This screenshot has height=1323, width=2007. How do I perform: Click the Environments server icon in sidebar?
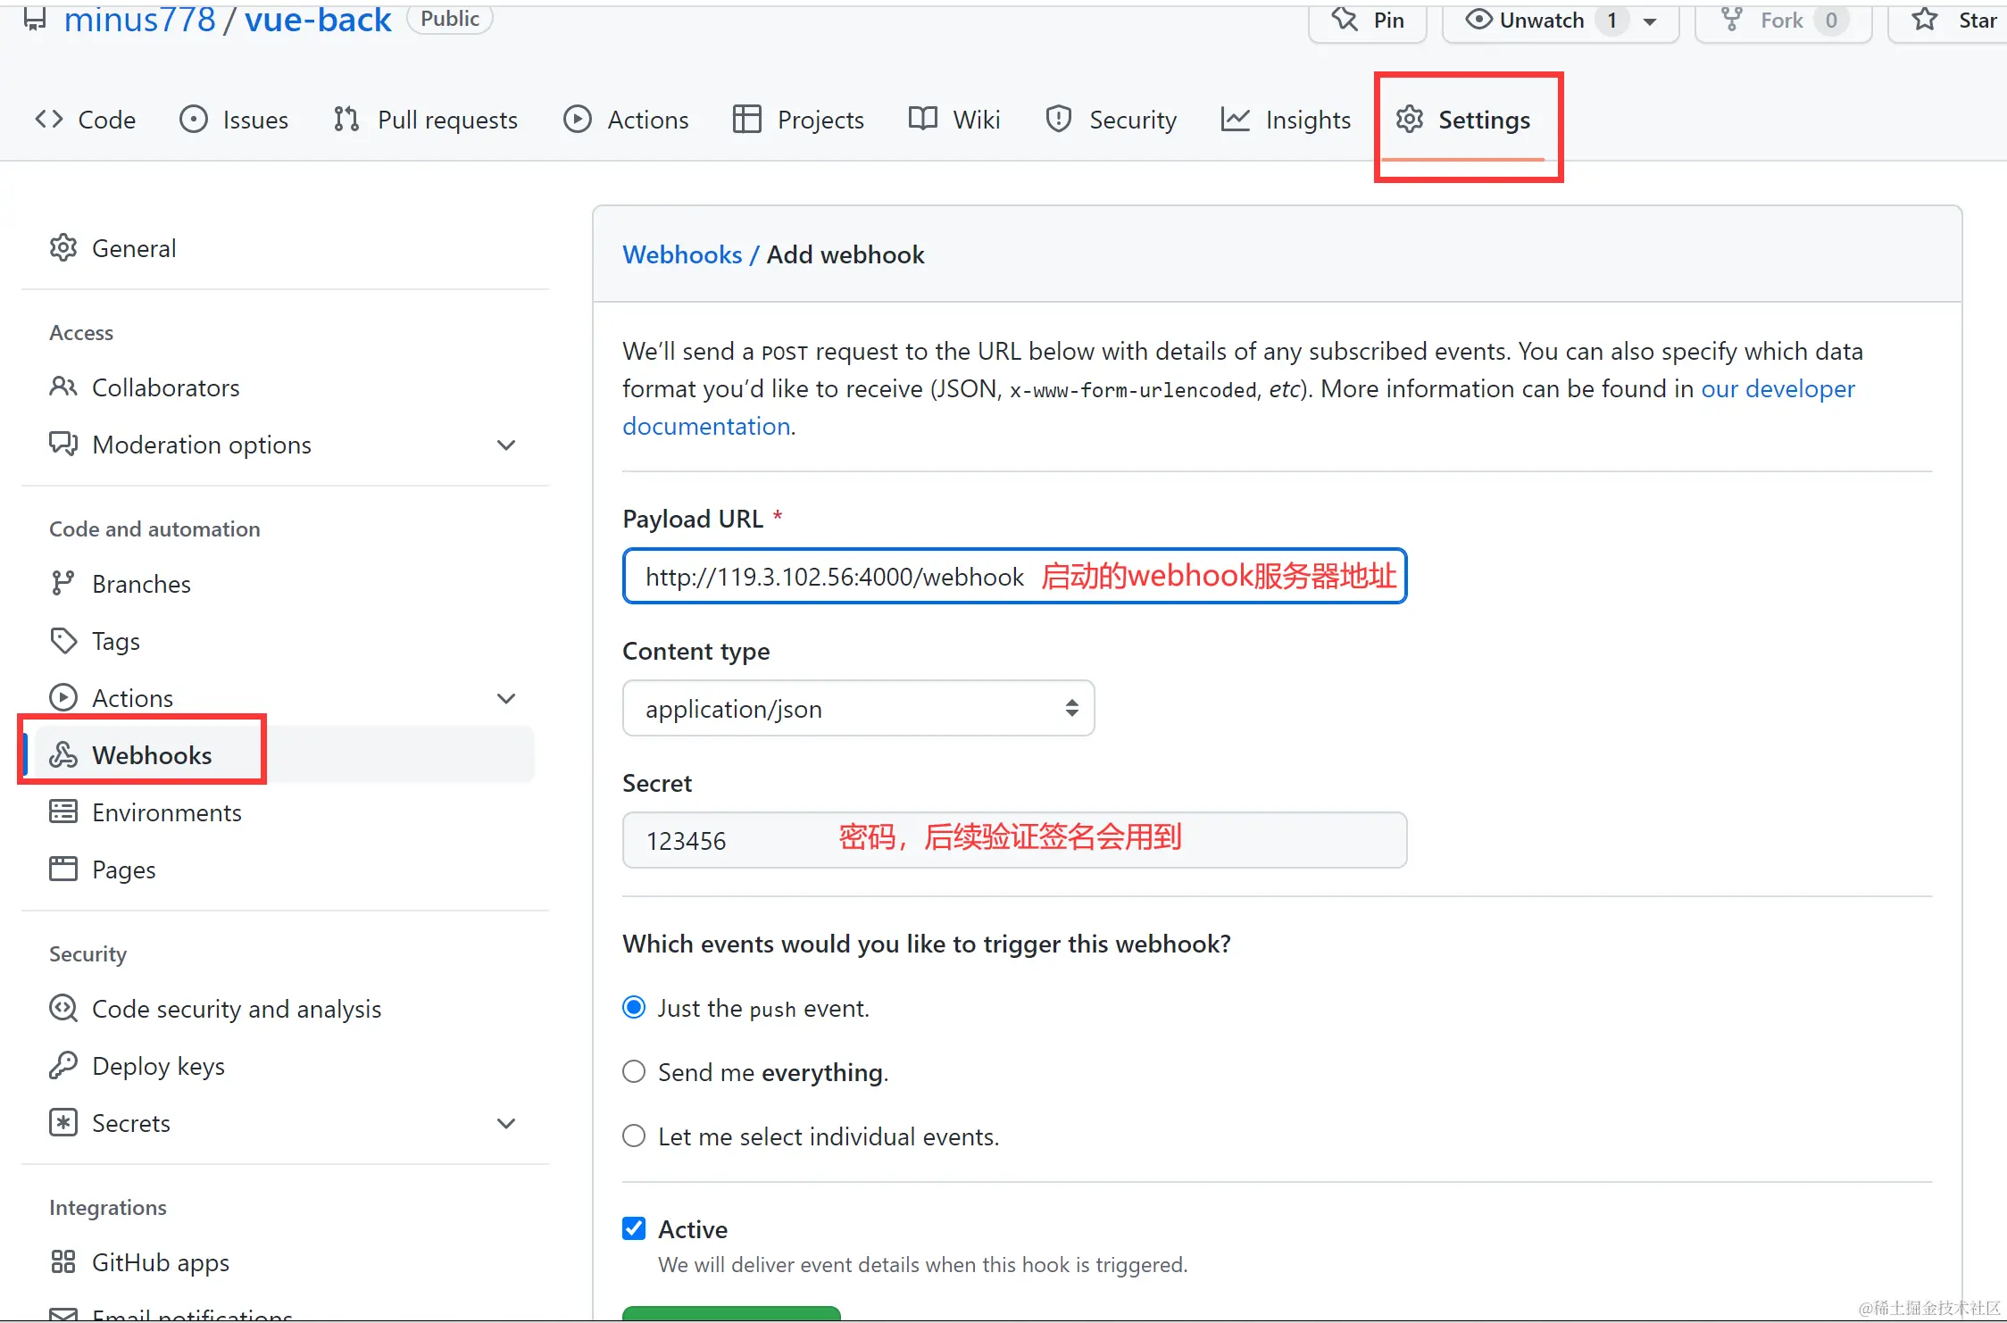pyautogui.click(x=62, y=812)
